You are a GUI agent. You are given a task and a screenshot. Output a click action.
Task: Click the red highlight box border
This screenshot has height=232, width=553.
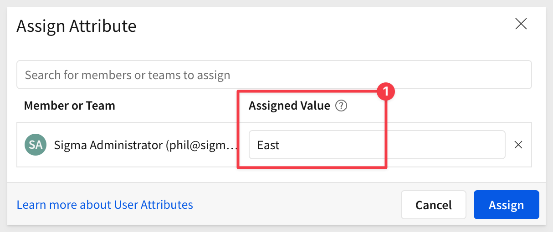pyautogui.click(x=238, y=130)
